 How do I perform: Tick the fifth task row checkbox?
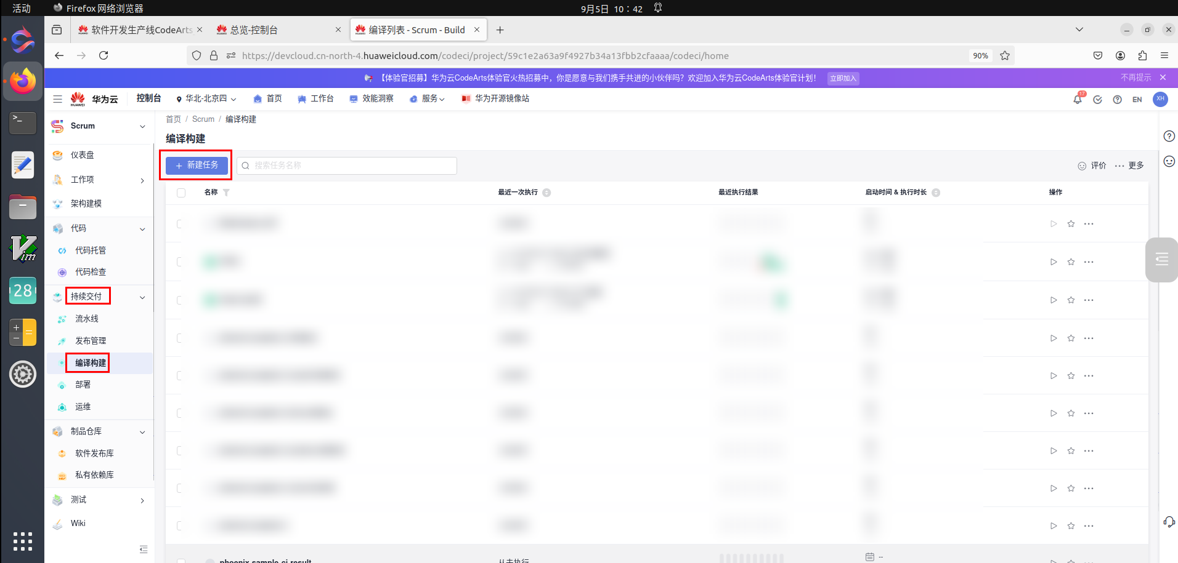pyautogui.click(x=181, y=375)
